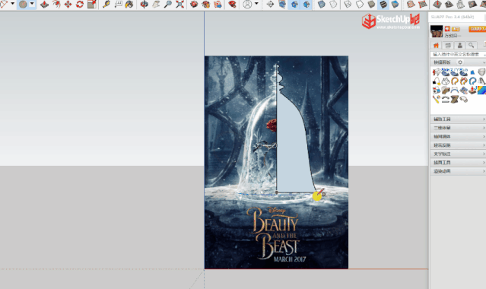Viewport: 486px width, 289px height.
Task: Toggle Monochrome face style
Action: click(x=395, y=5)
